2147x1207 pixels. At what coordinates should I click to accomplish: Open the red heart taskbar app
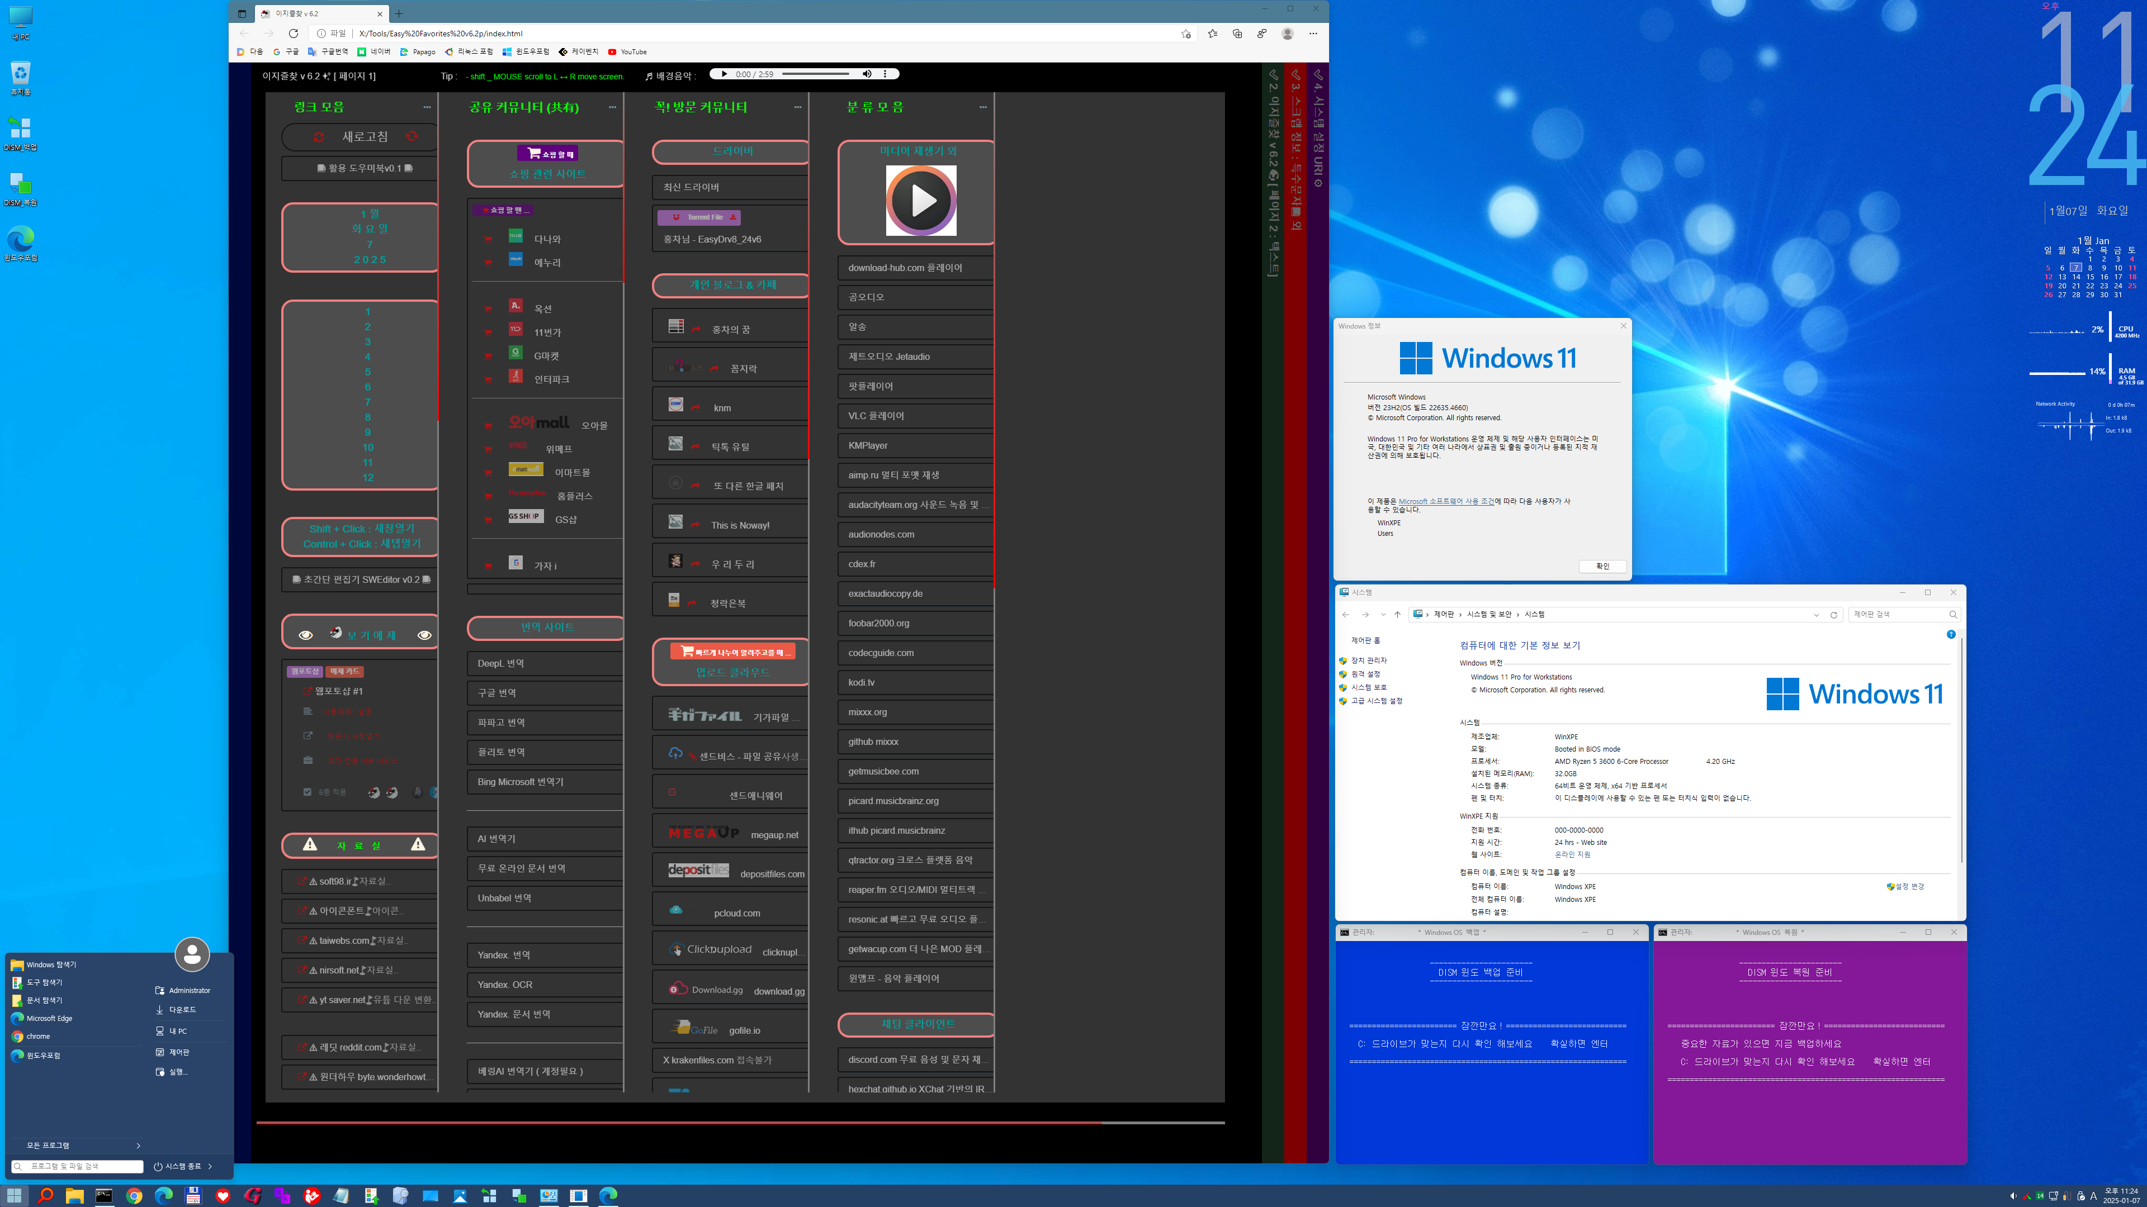coord(223,1195)
